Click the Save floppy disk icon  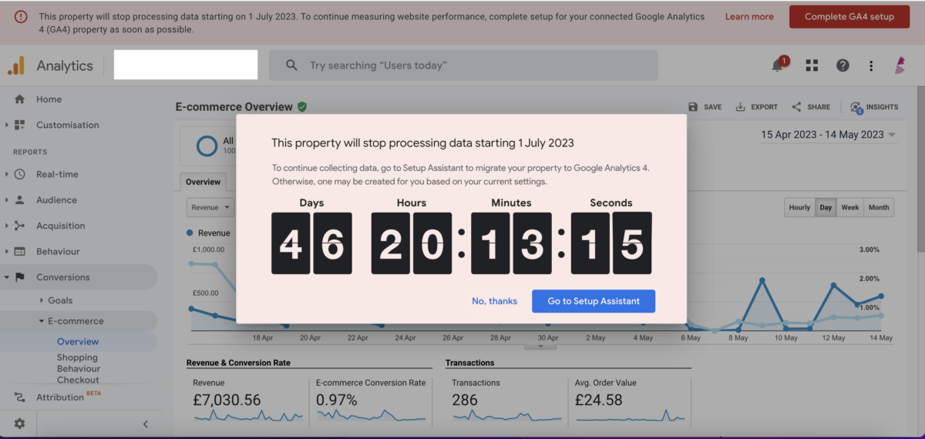(x=693, y=107)
